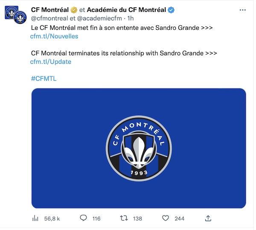Like the tweet with the heart icon
256x230 pixels.
pos(166,218)
